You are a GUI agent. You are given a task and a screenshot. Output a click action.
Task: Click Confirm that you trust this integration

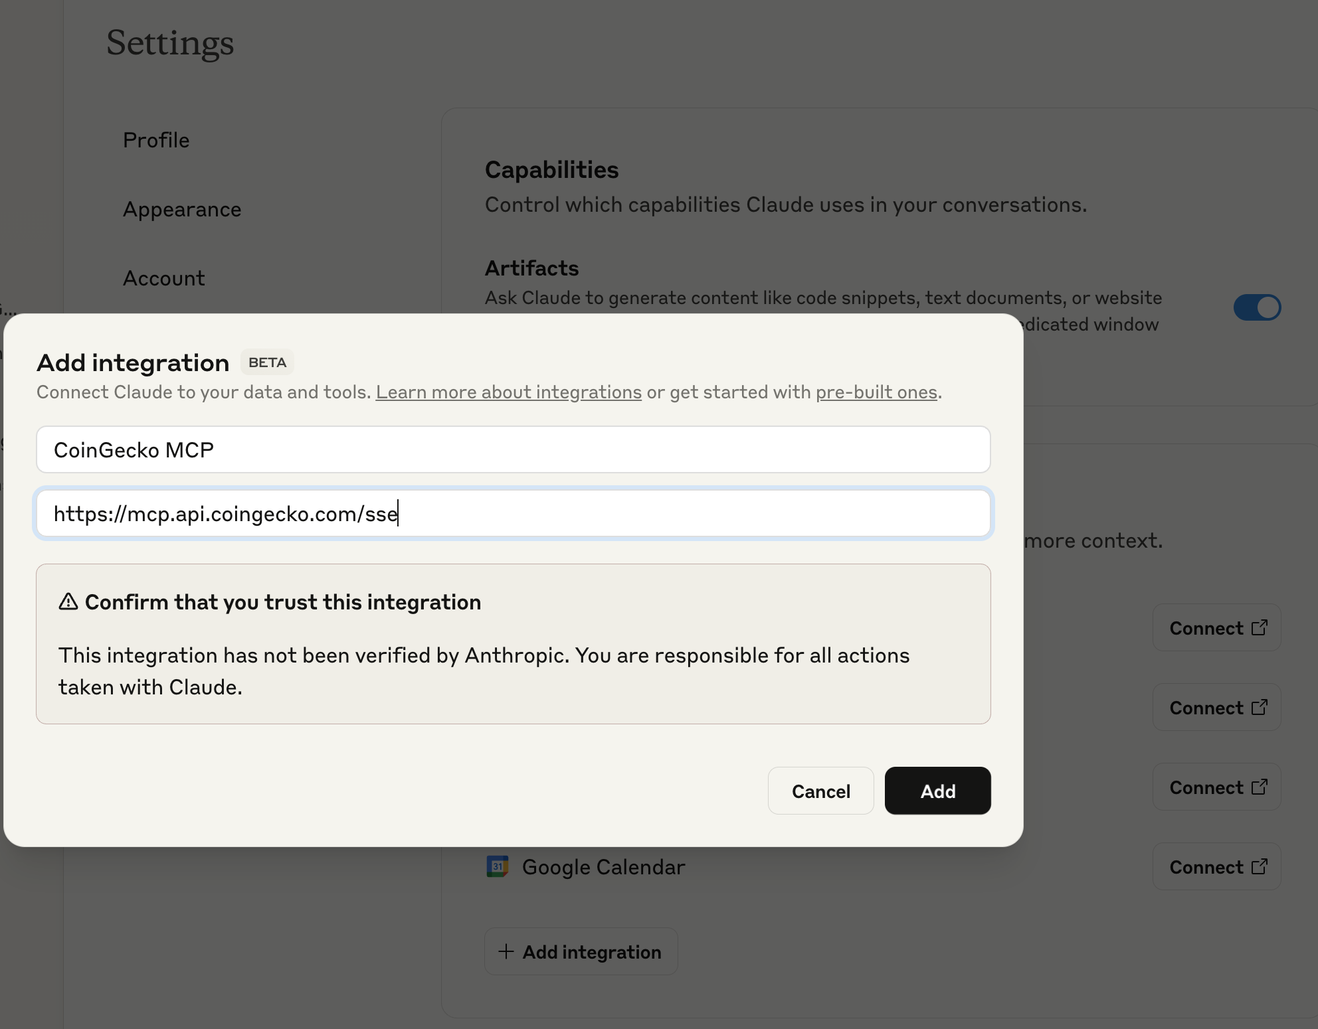[x=283, y=602]
